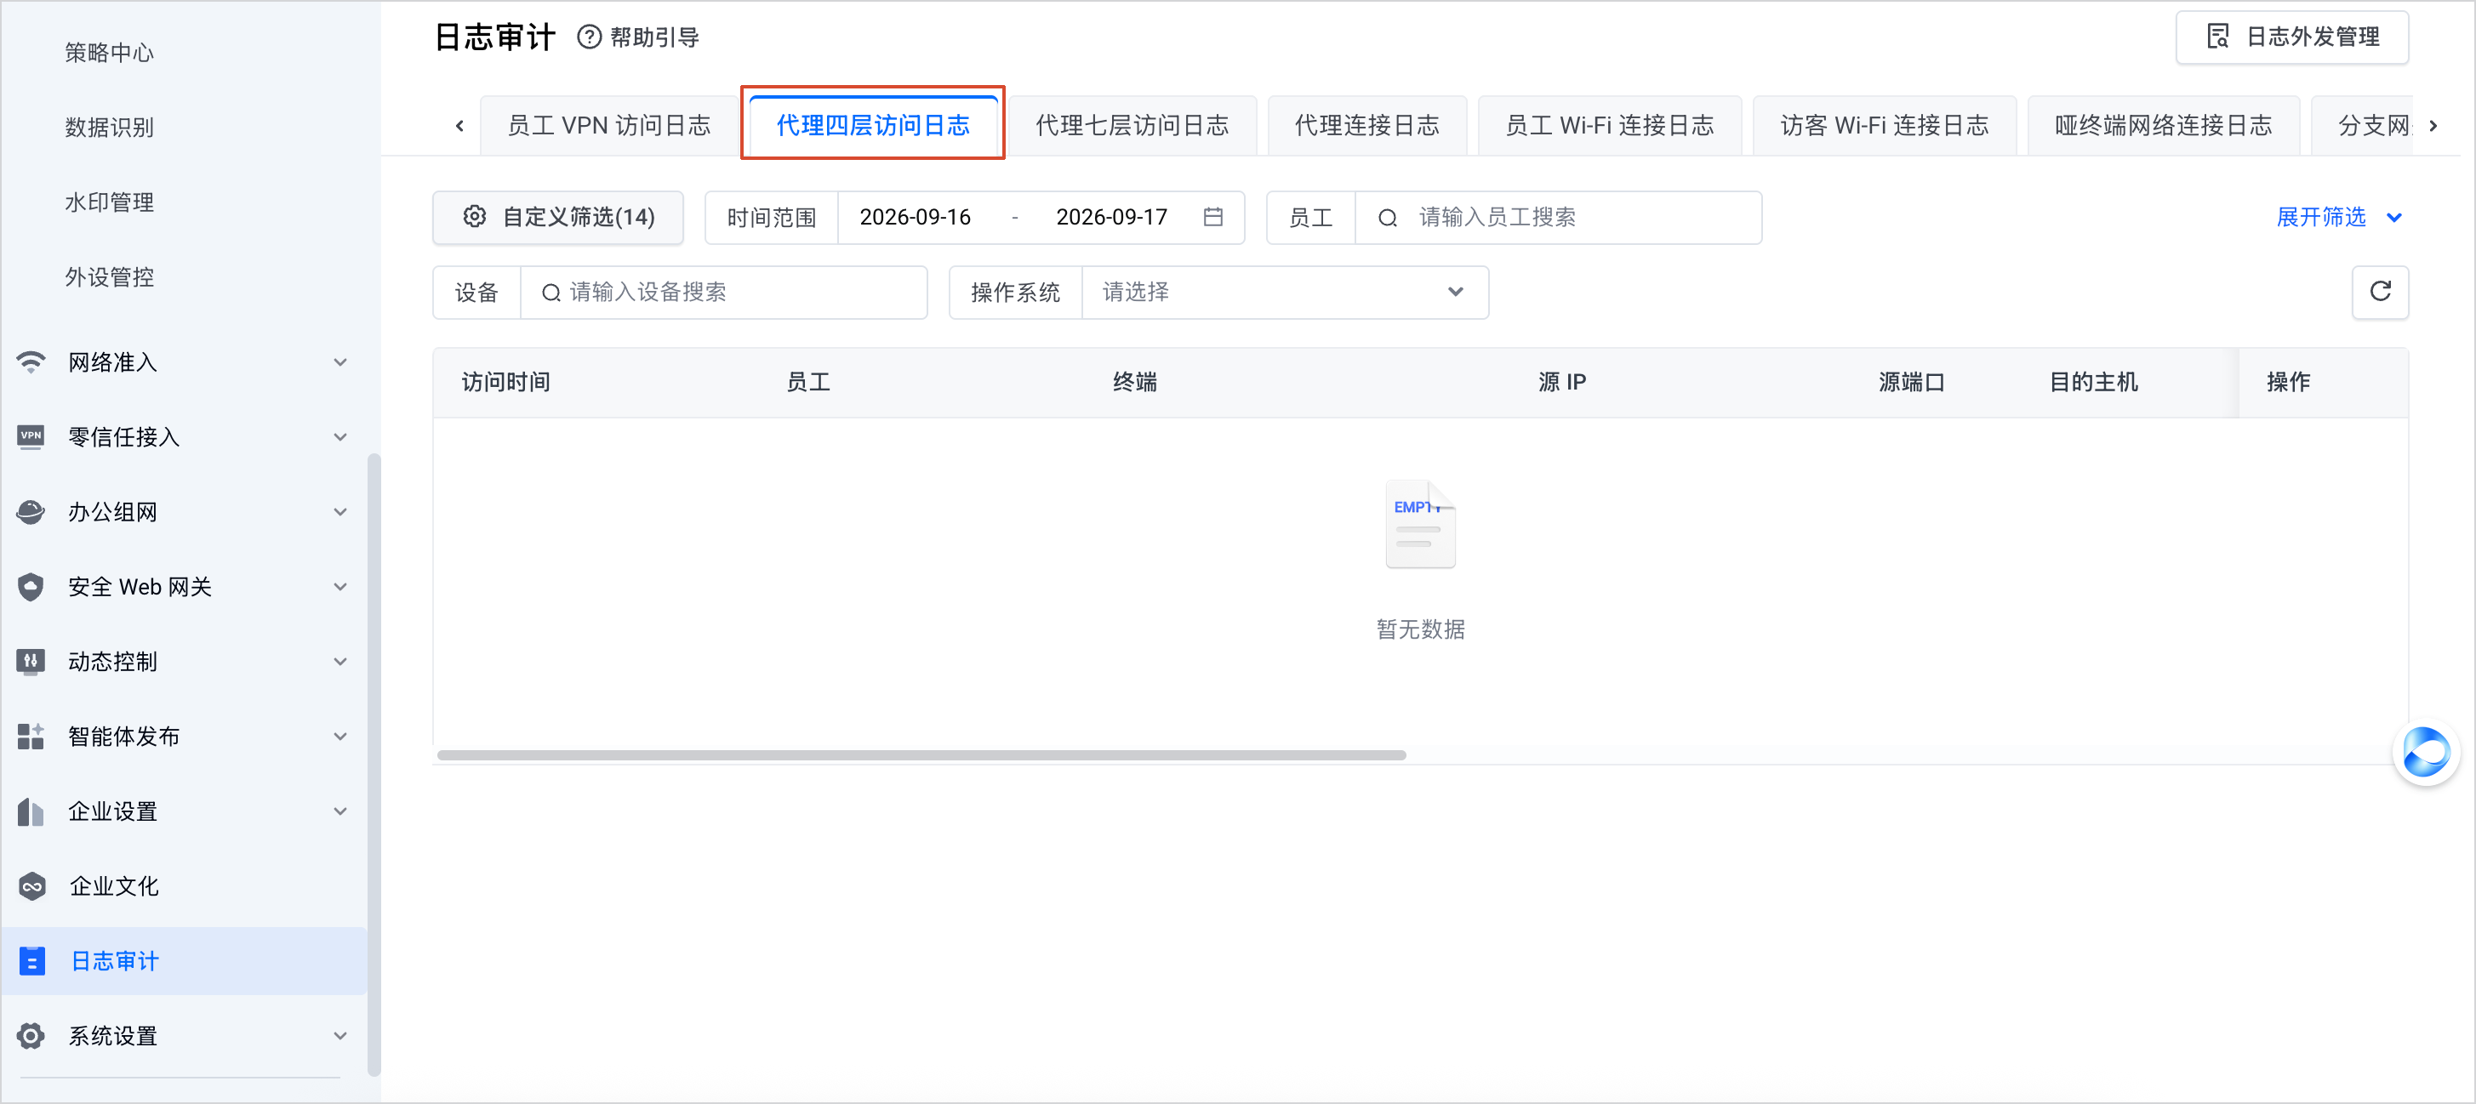Expand the 办公组网 menu chevron

[340, 512]
